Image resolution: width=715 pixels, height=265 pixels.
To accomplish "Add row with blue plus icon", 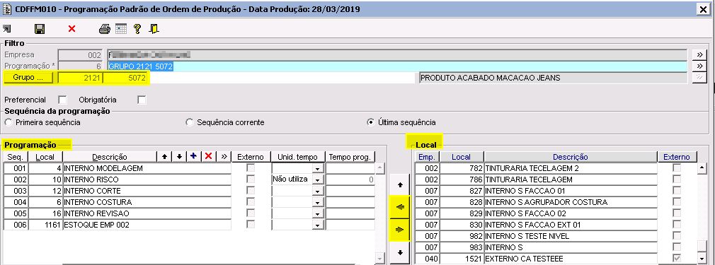I will tap(193, 157).
